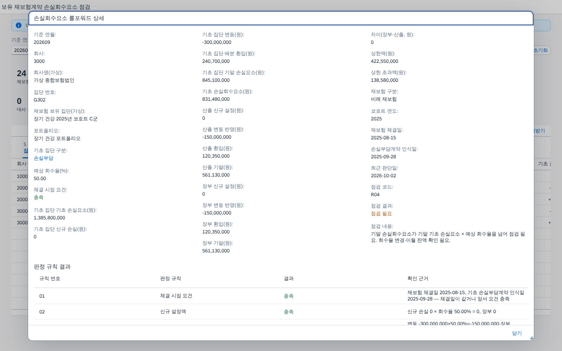This screenshot has width=562, height=351.
Task: Click the 판정 규칙 결과 section heading
Action: tap(52, 267)
